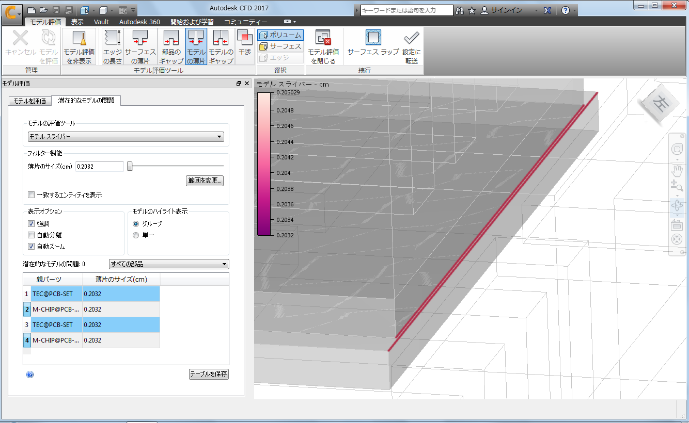
Task: Open Autodesk Exchange X icon
Action: pos(549,10)
